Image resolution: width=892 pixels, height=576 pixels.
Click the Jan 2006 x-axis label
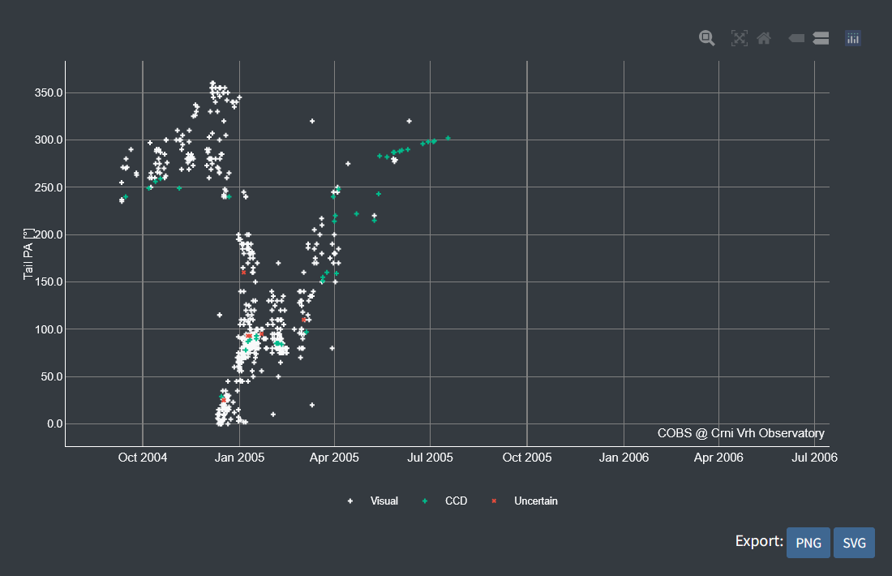624,458
